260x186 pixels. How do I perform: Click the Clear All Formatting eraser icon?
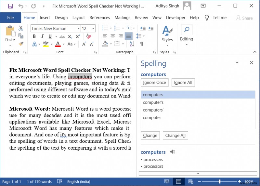pos(89,36)
